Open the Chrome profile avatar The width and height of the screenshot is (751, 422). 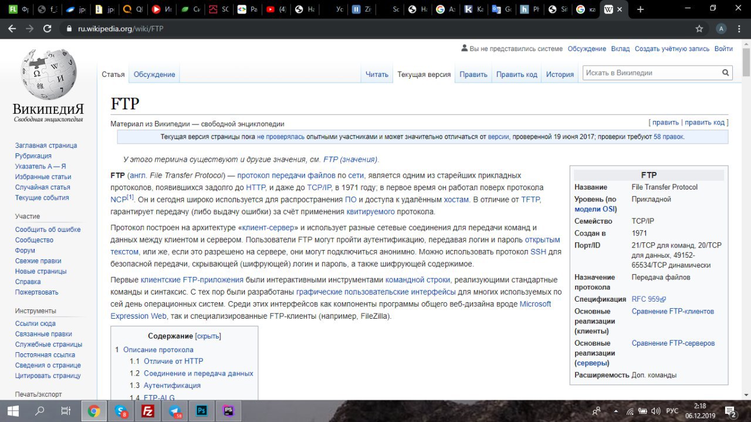(x=721, y=28)
